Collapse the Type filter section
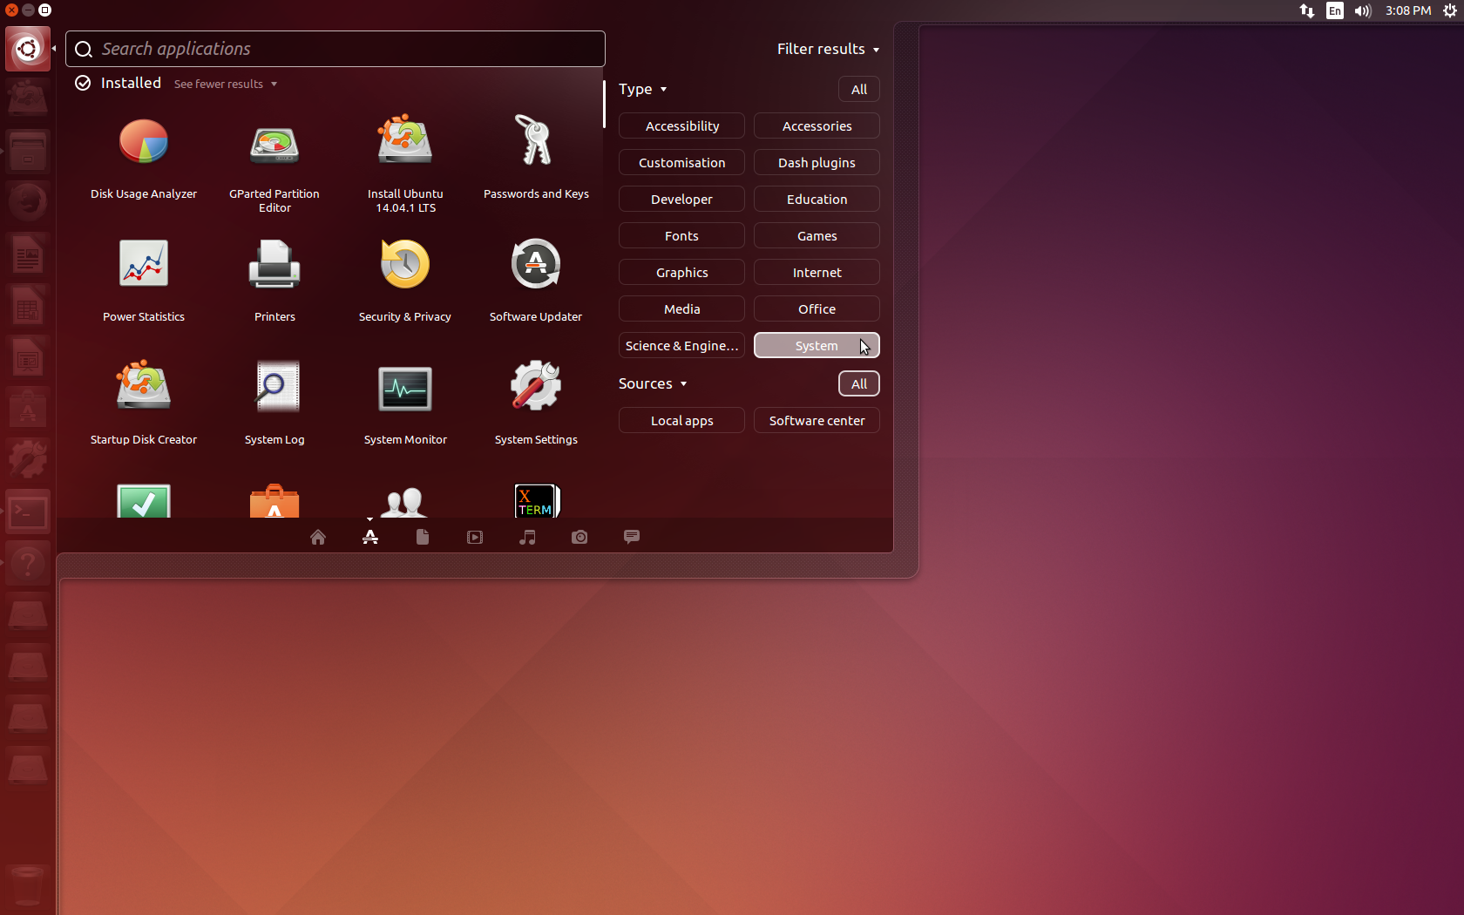The width and height of the screenshot is (1464, 915). point(642,89)
